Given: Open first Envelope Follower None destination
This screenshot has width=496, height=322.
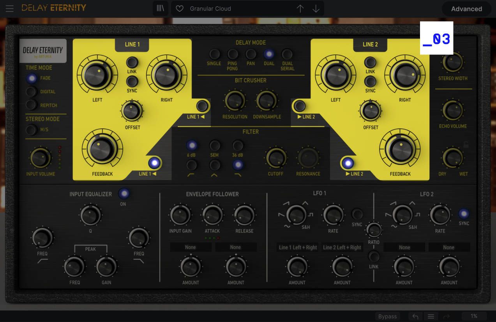Looking at the screenshot, I should coord(191,247).
